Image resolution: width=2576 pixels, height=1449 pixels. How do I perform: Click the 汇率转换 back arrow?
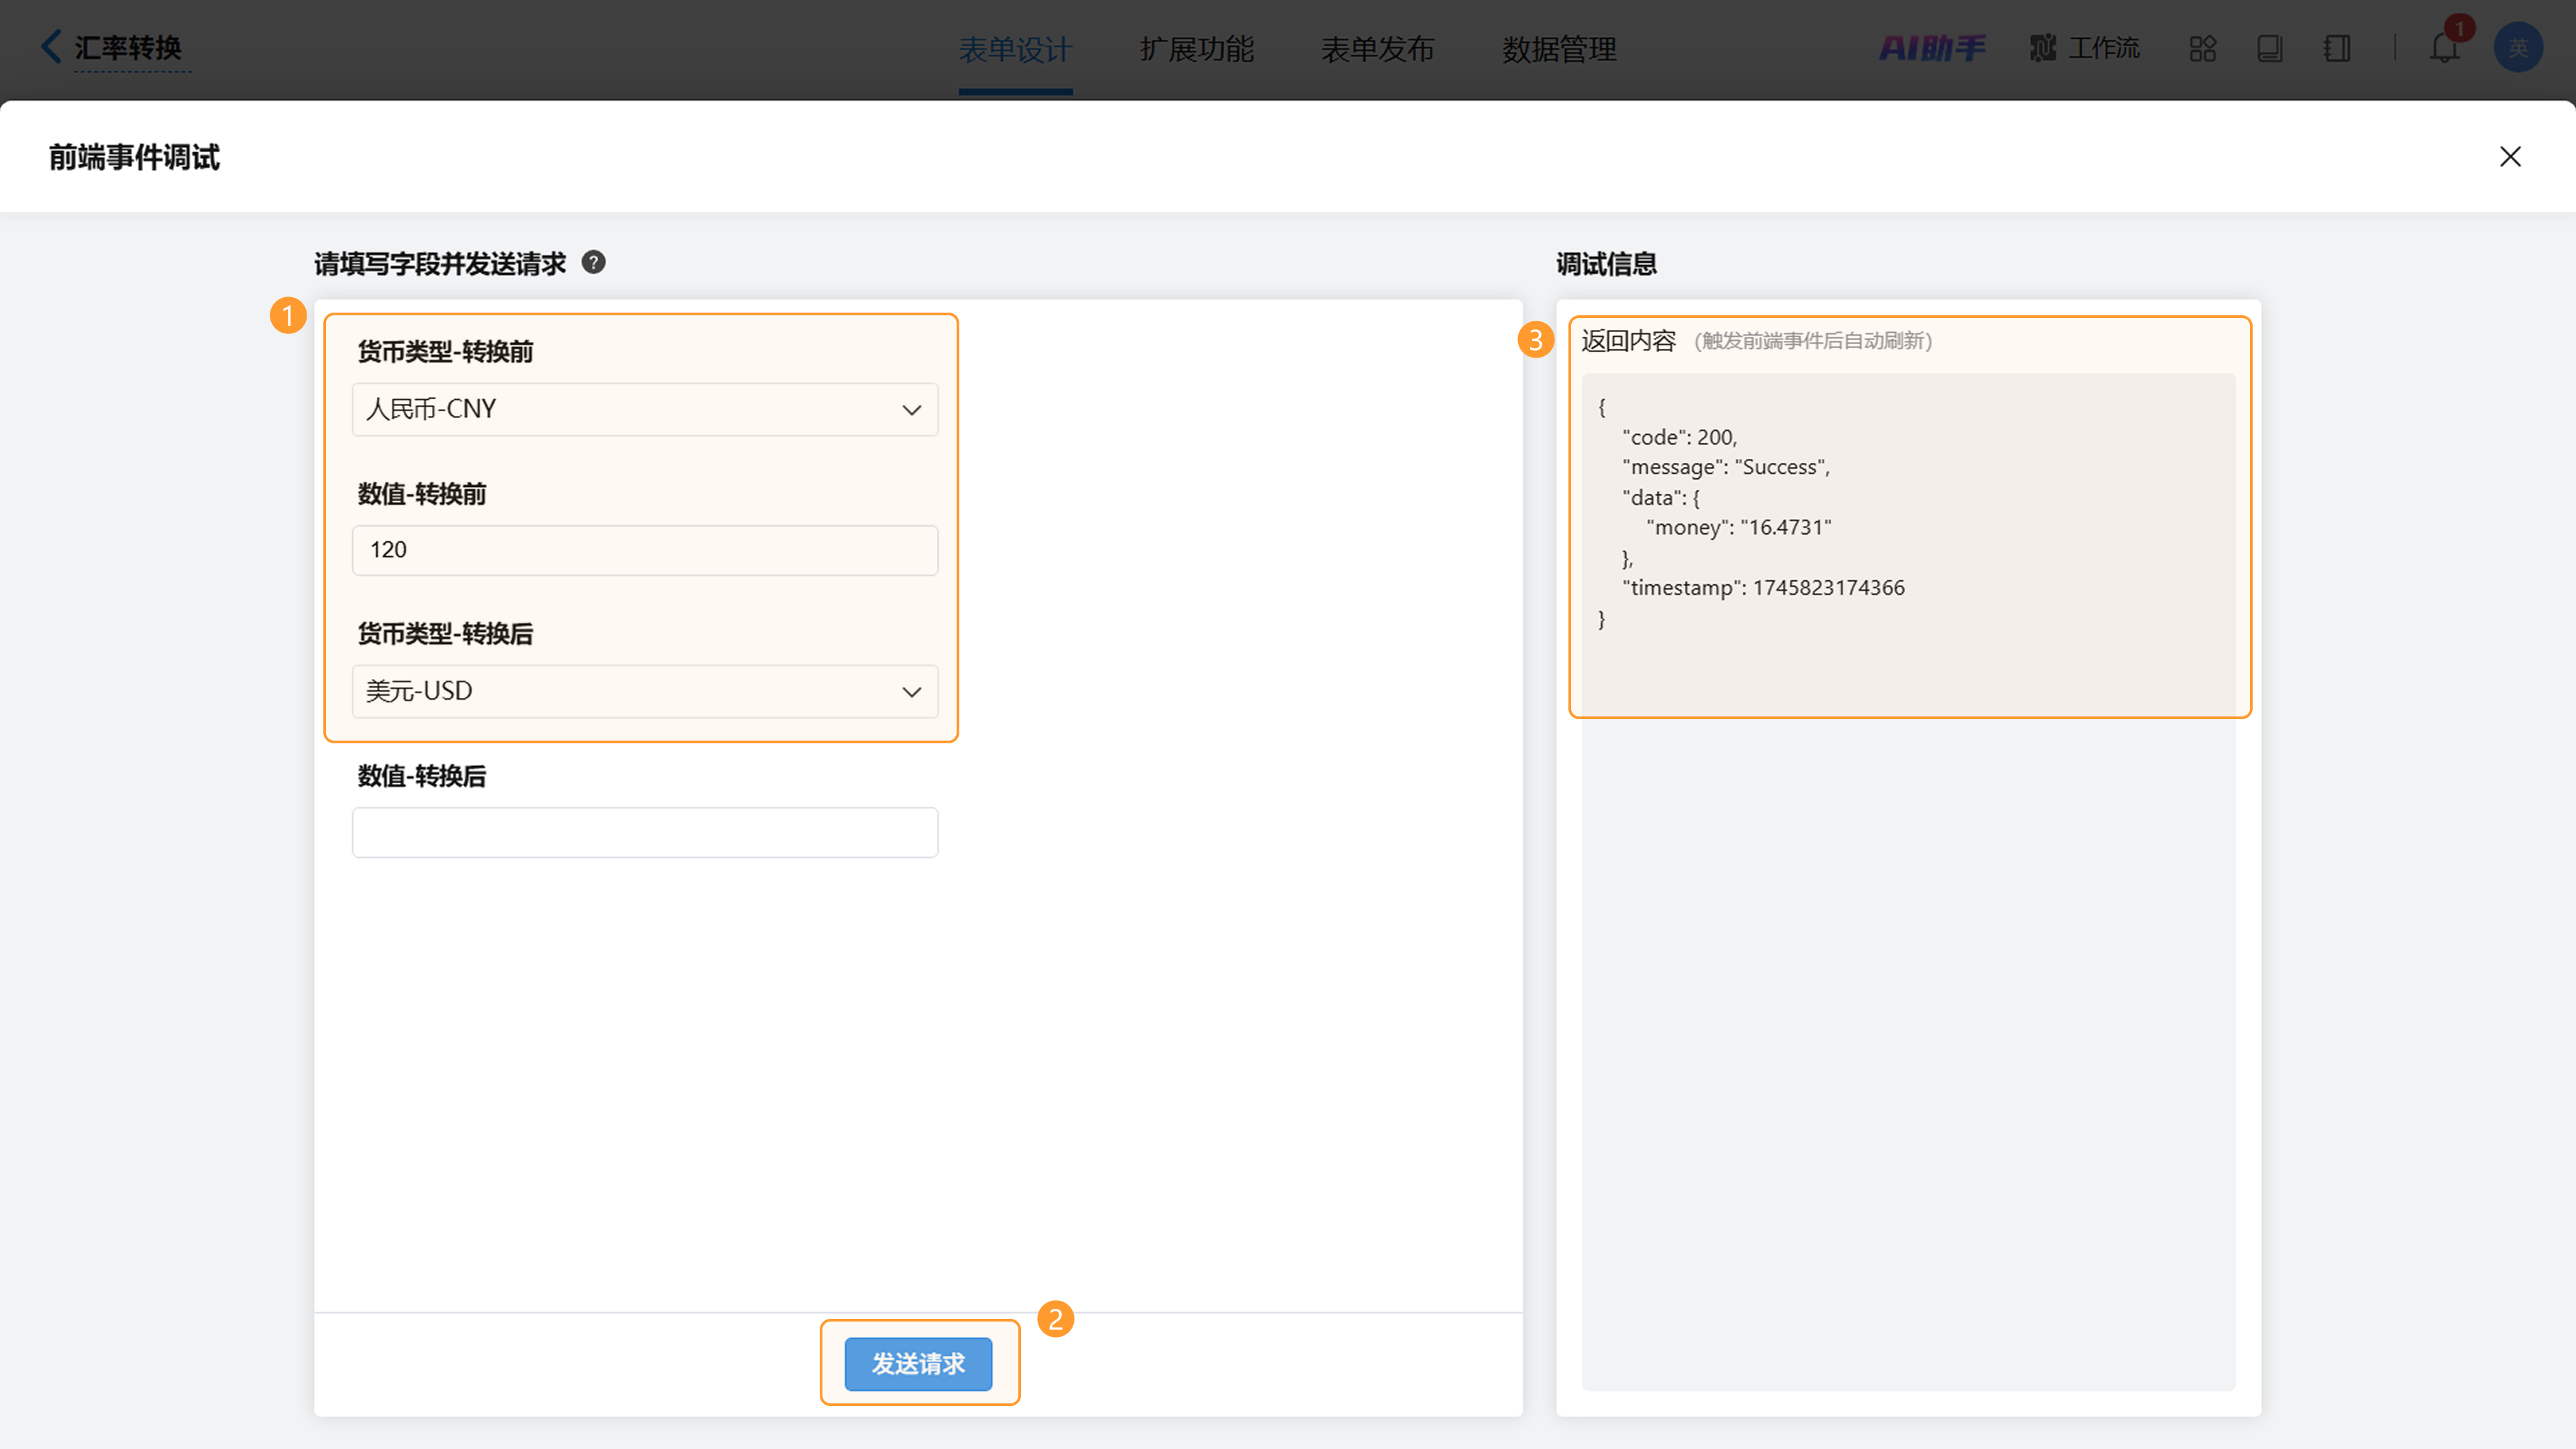[50, 46]
